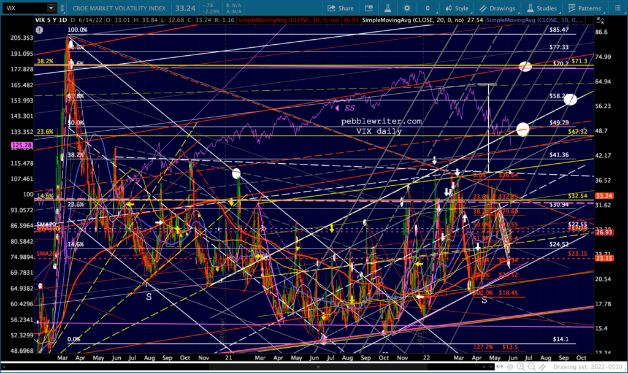Click the red 23.15 price bubble
The width and height of the screenshot is (628, 373).
603,258
